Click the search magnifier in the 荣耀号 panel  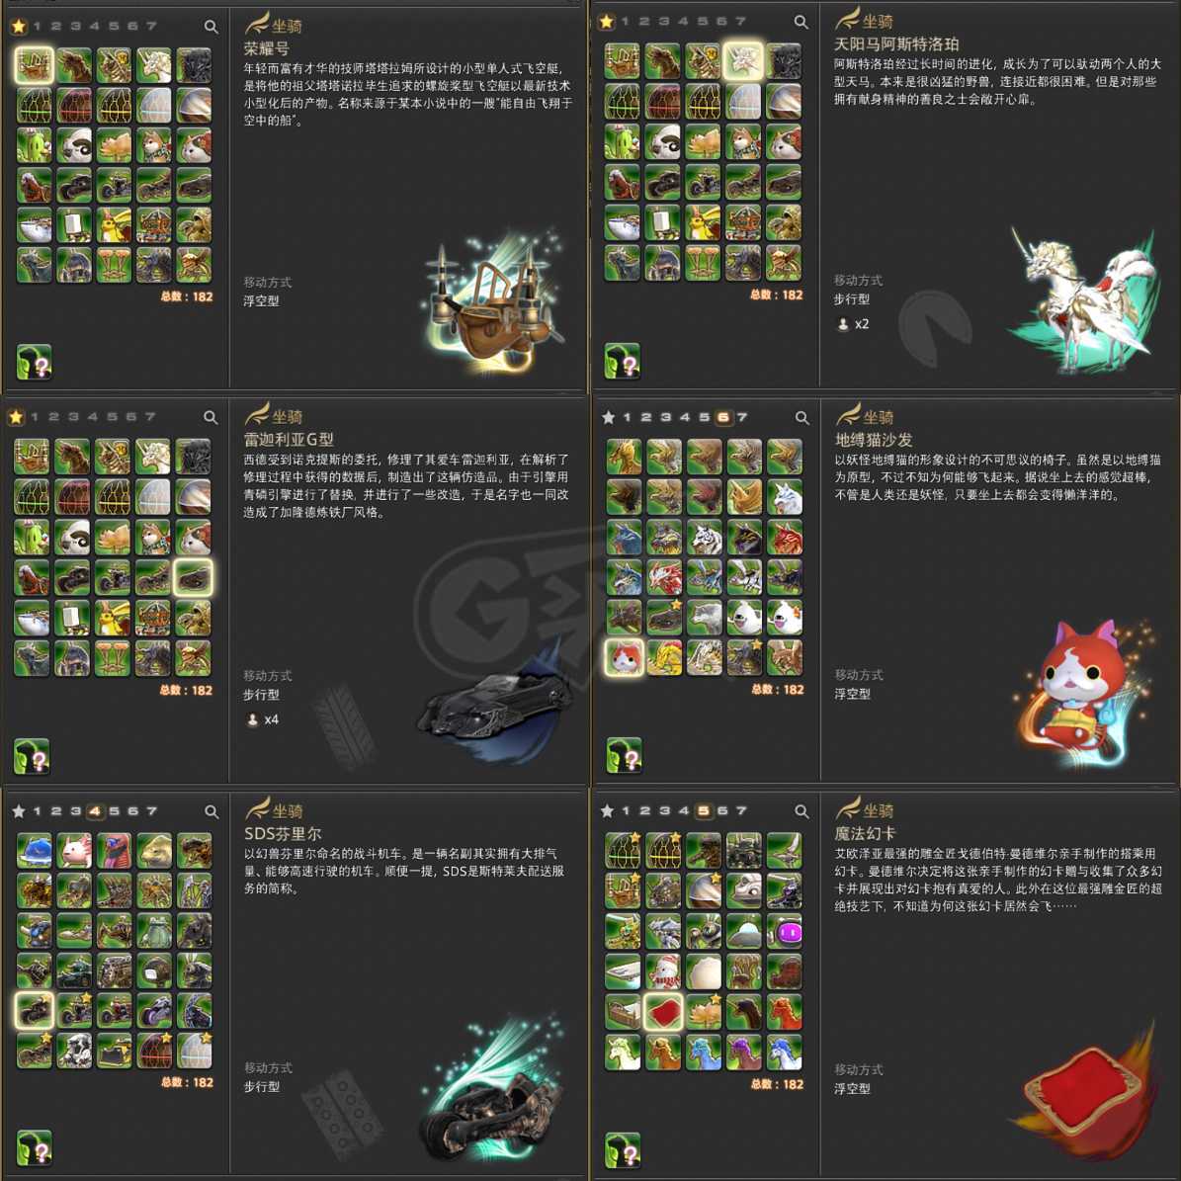tap(211, 27)
